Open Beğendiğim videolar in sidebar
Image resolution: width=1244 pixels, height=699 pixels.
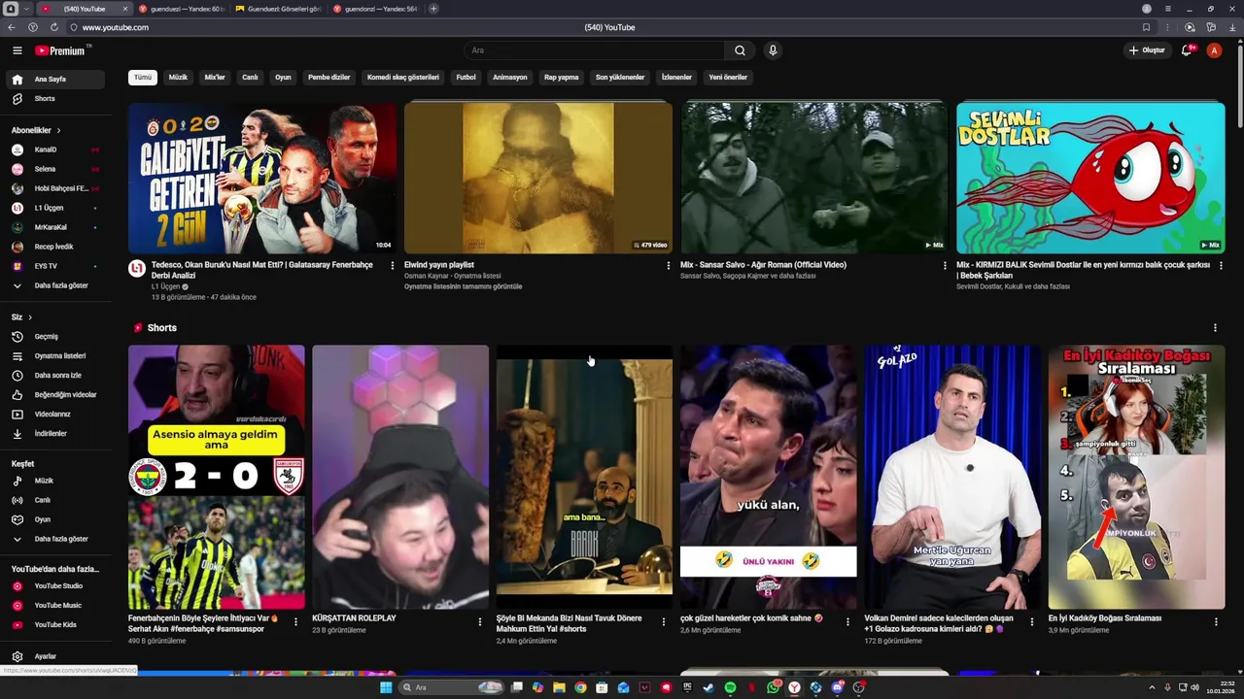pos(55,395)
